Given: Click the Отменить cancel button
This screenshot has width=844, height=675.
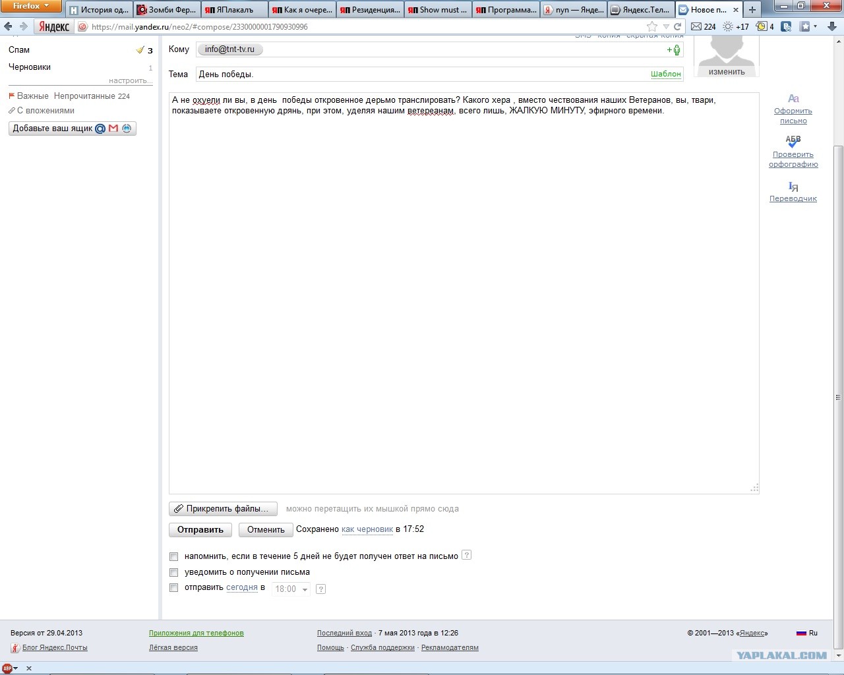Looking at the screenshot, I should click(266, 529).
